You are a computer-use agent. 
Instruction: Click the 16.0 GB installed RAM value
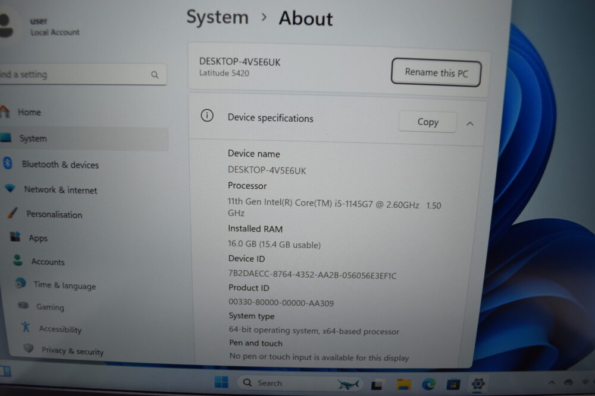[274, 244]
